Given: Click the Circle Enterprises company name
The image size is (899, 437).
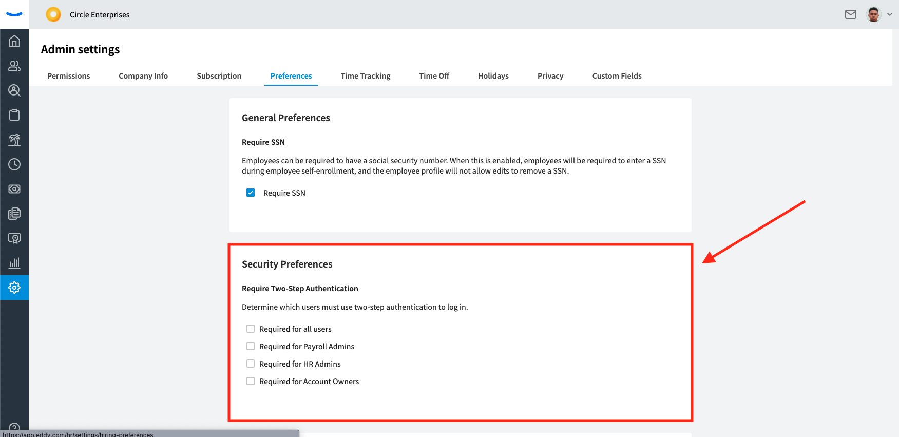Looking at the screenshot, I should pos(100,14).
